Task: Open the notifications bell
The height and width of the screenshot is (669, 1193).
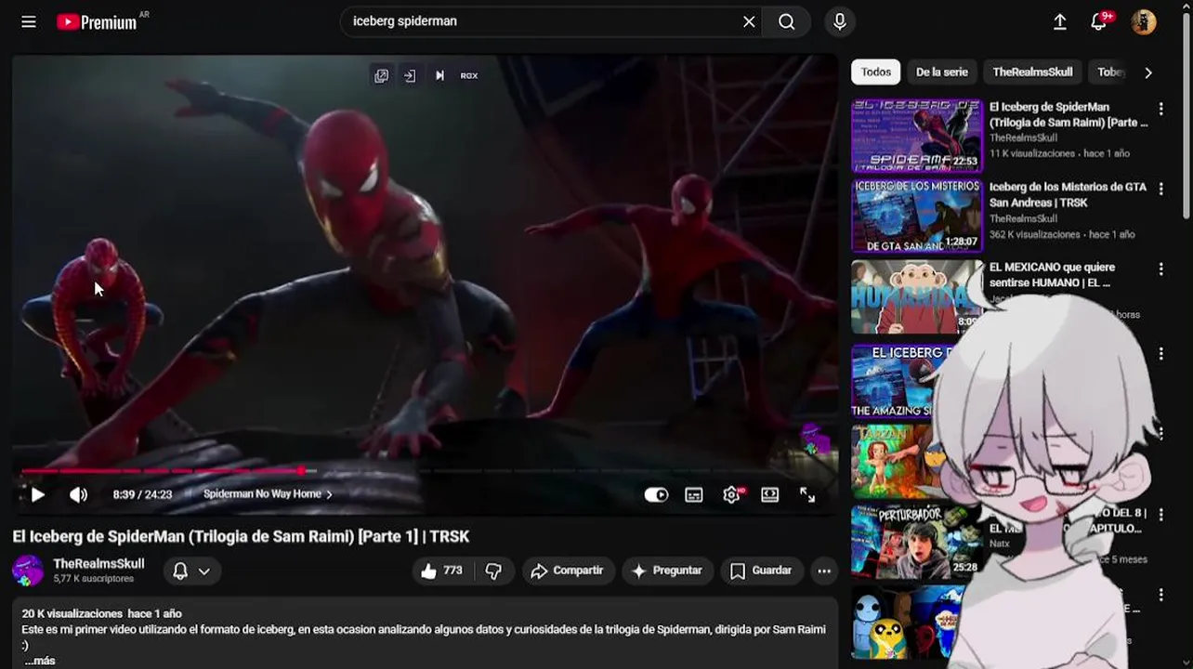Action: coord(1099,21)
